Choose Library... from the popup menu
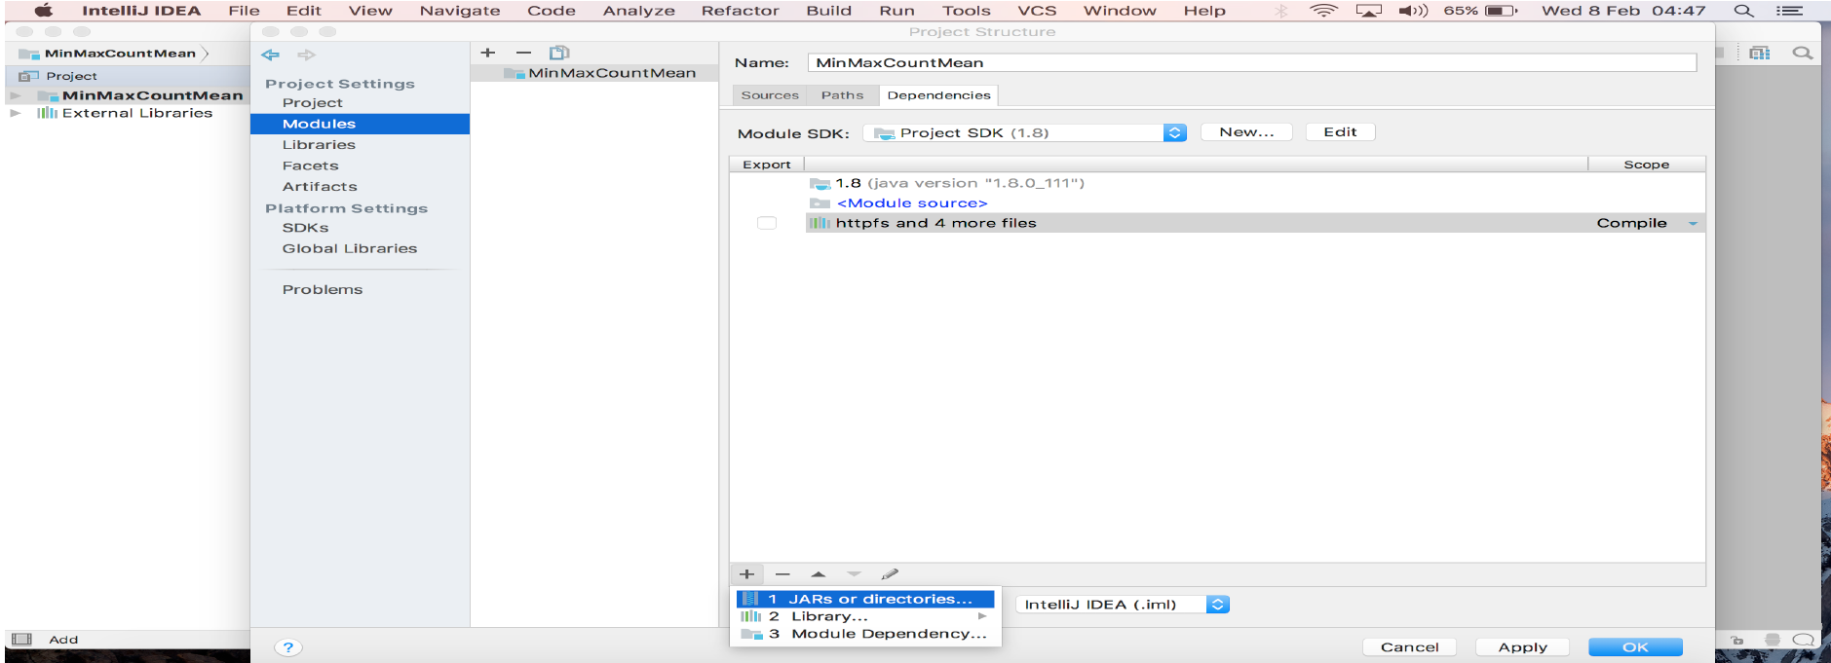1831x663 pixels. (865, 616)
